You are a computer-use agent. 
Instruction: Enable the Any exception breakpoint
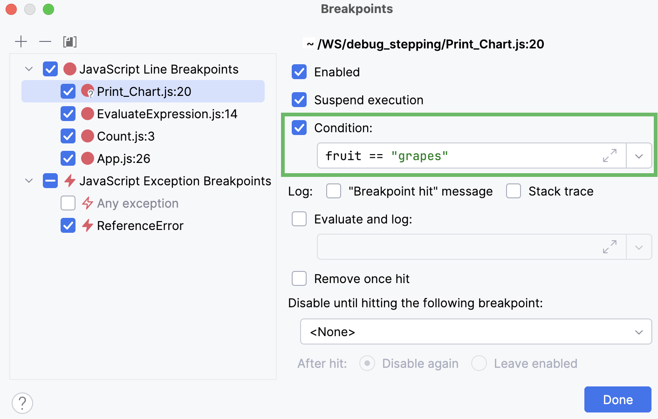click(68, 203)
